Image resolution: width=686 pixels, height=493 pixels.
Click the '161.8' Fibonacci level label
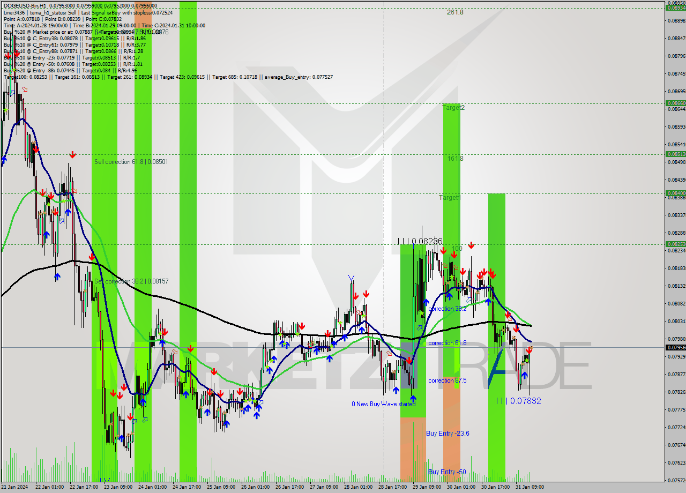[x=455, y=159]
